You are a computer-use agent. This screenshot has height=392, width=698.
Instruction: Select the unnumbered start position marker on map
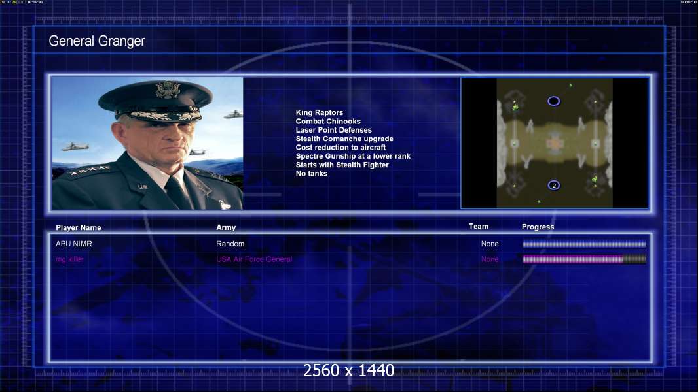553,101
